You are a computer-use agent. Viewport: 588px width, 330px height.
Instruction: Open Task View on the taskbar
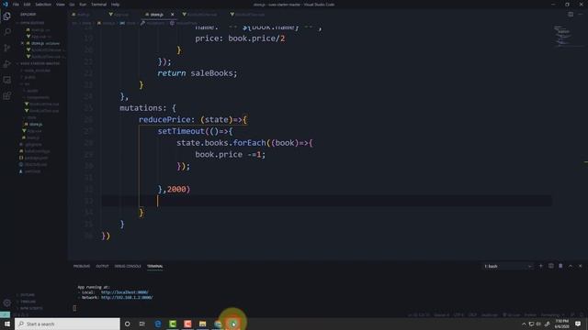(142, 324)
